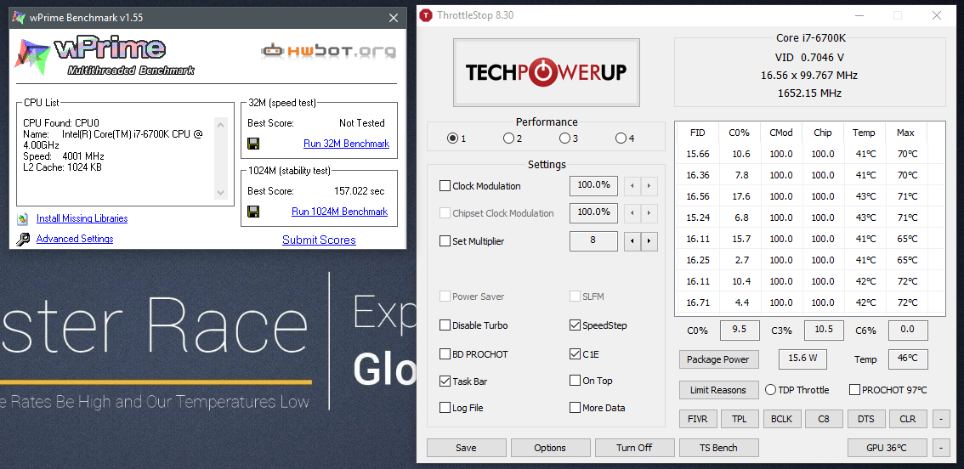
Task: Open Limit Reasons
Action: [717, 390]
